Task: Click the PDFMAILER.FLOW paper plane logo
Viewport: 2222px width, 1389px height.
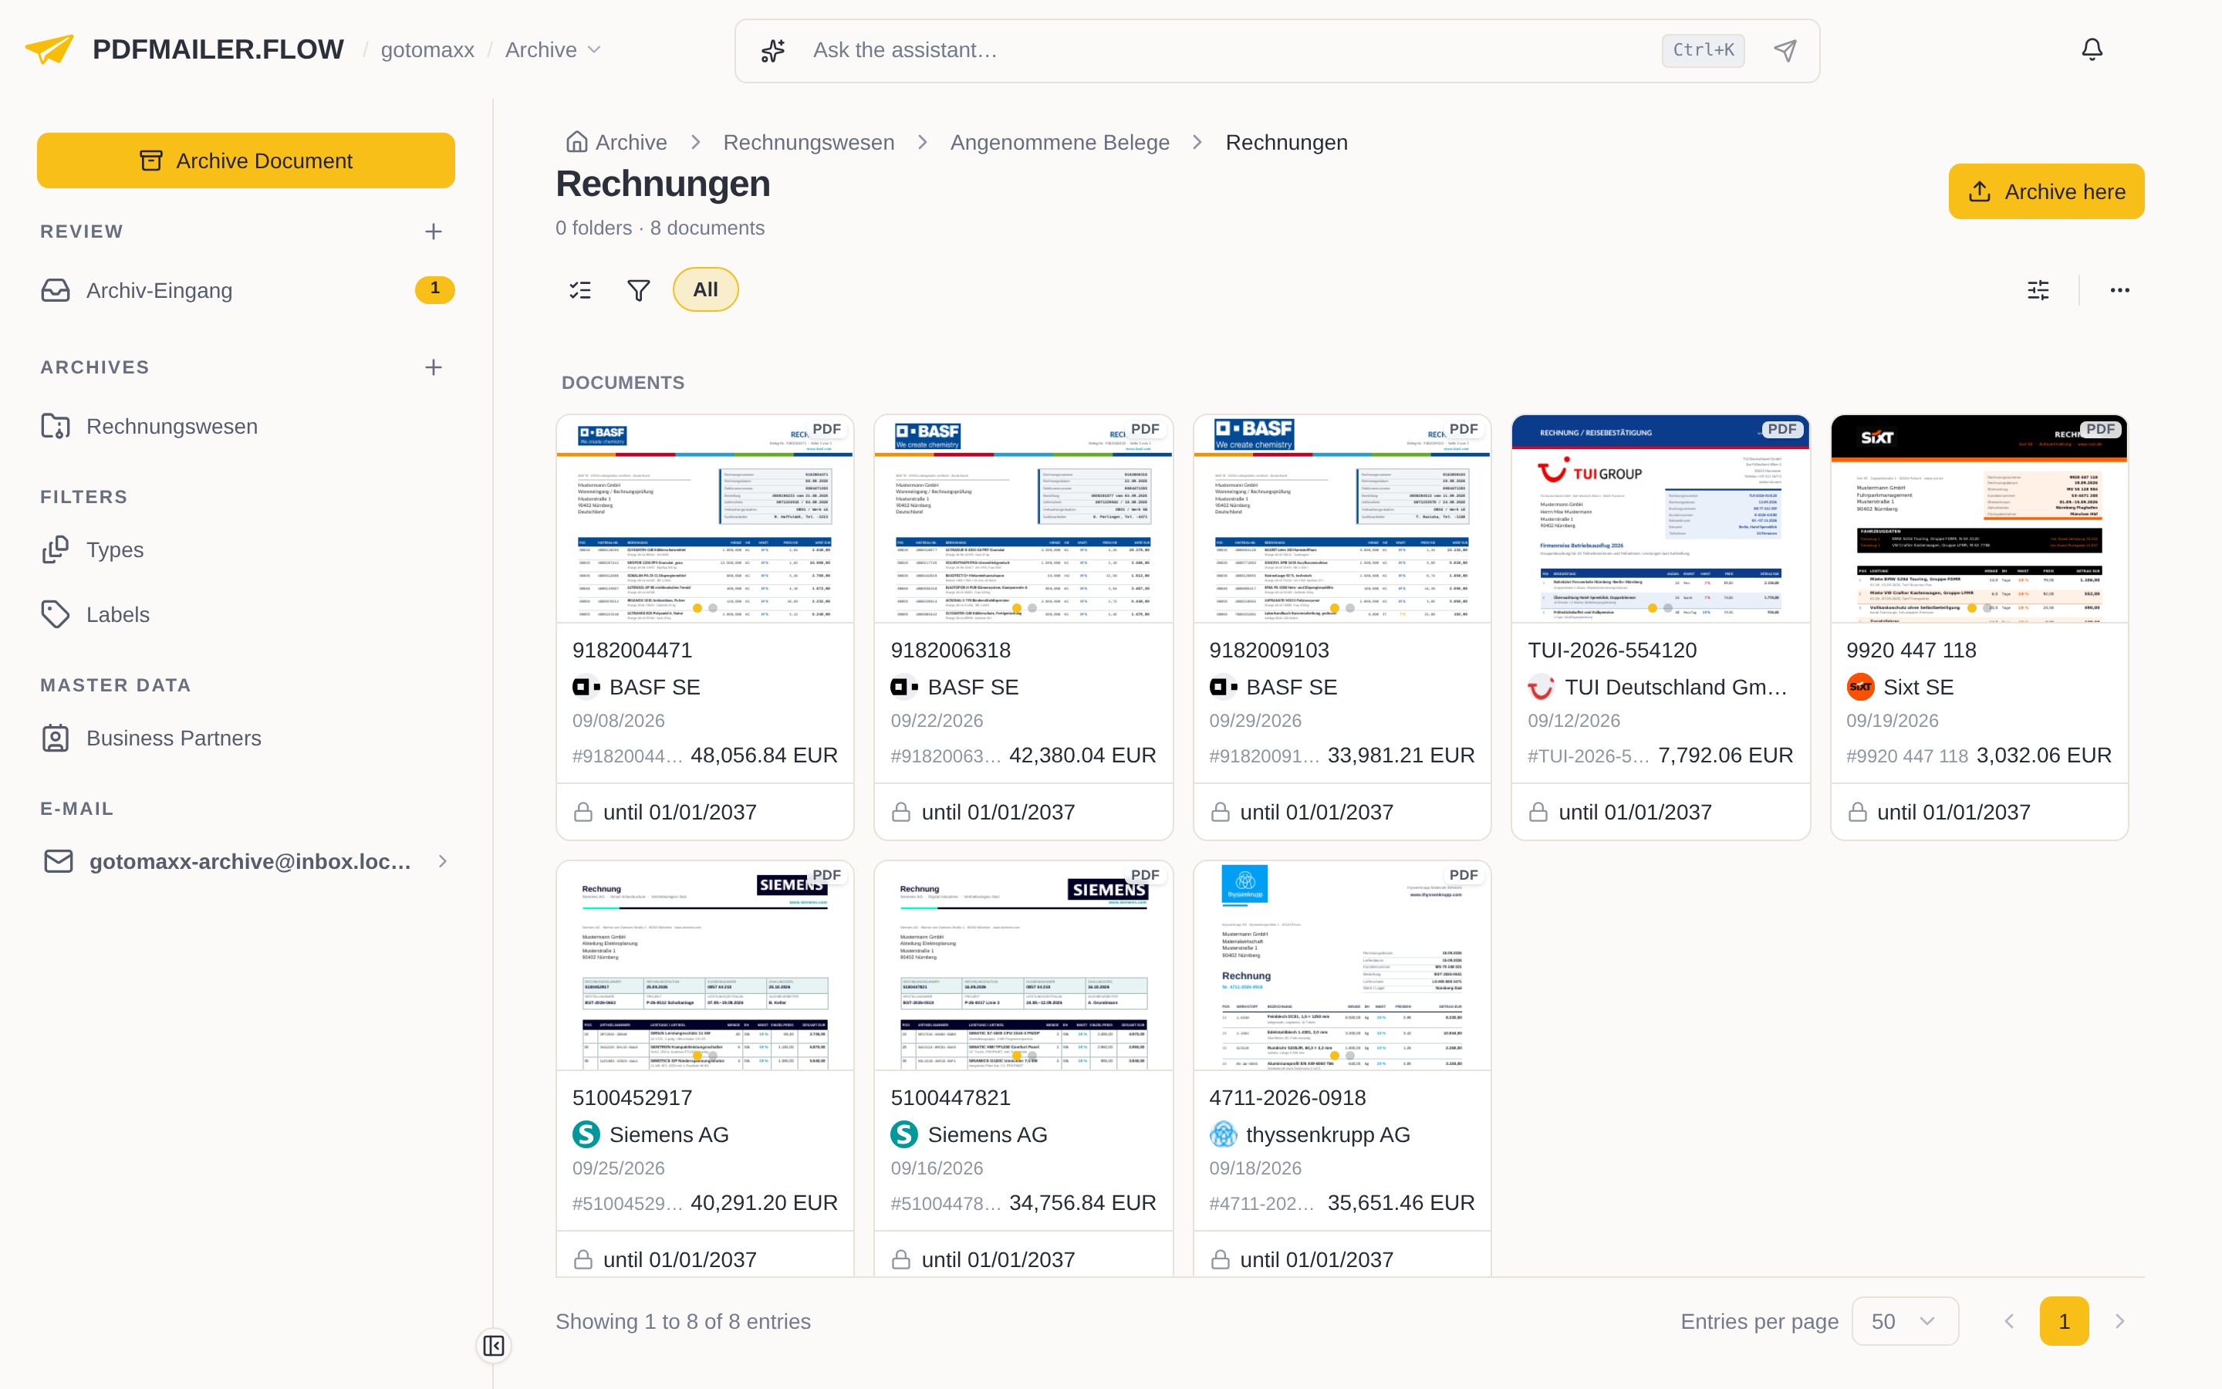Action: tap(49, 49)
